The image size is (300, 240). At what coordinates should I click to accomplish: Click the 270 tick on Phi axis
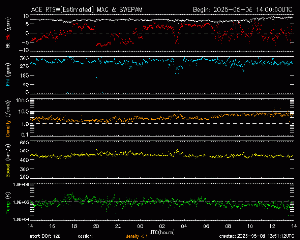point(24,66)
